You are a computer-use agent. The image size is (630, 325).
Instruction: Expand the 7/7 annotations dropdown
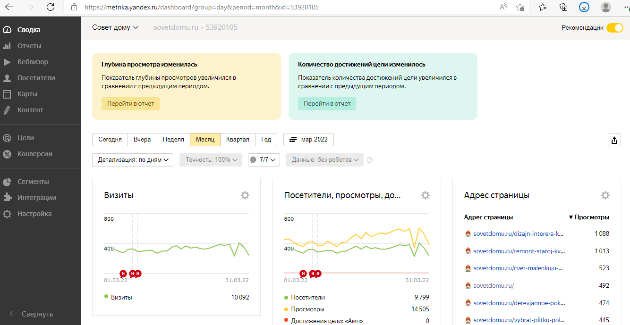(264, 160)
